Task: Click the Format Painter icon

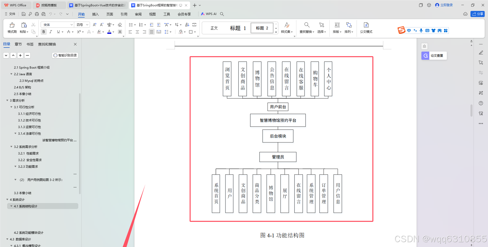Action: (12, 25)
